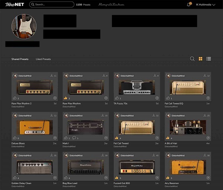Play the Mark I preview
The height and width of the screenshot is (190, 223).
coord(106,138)
